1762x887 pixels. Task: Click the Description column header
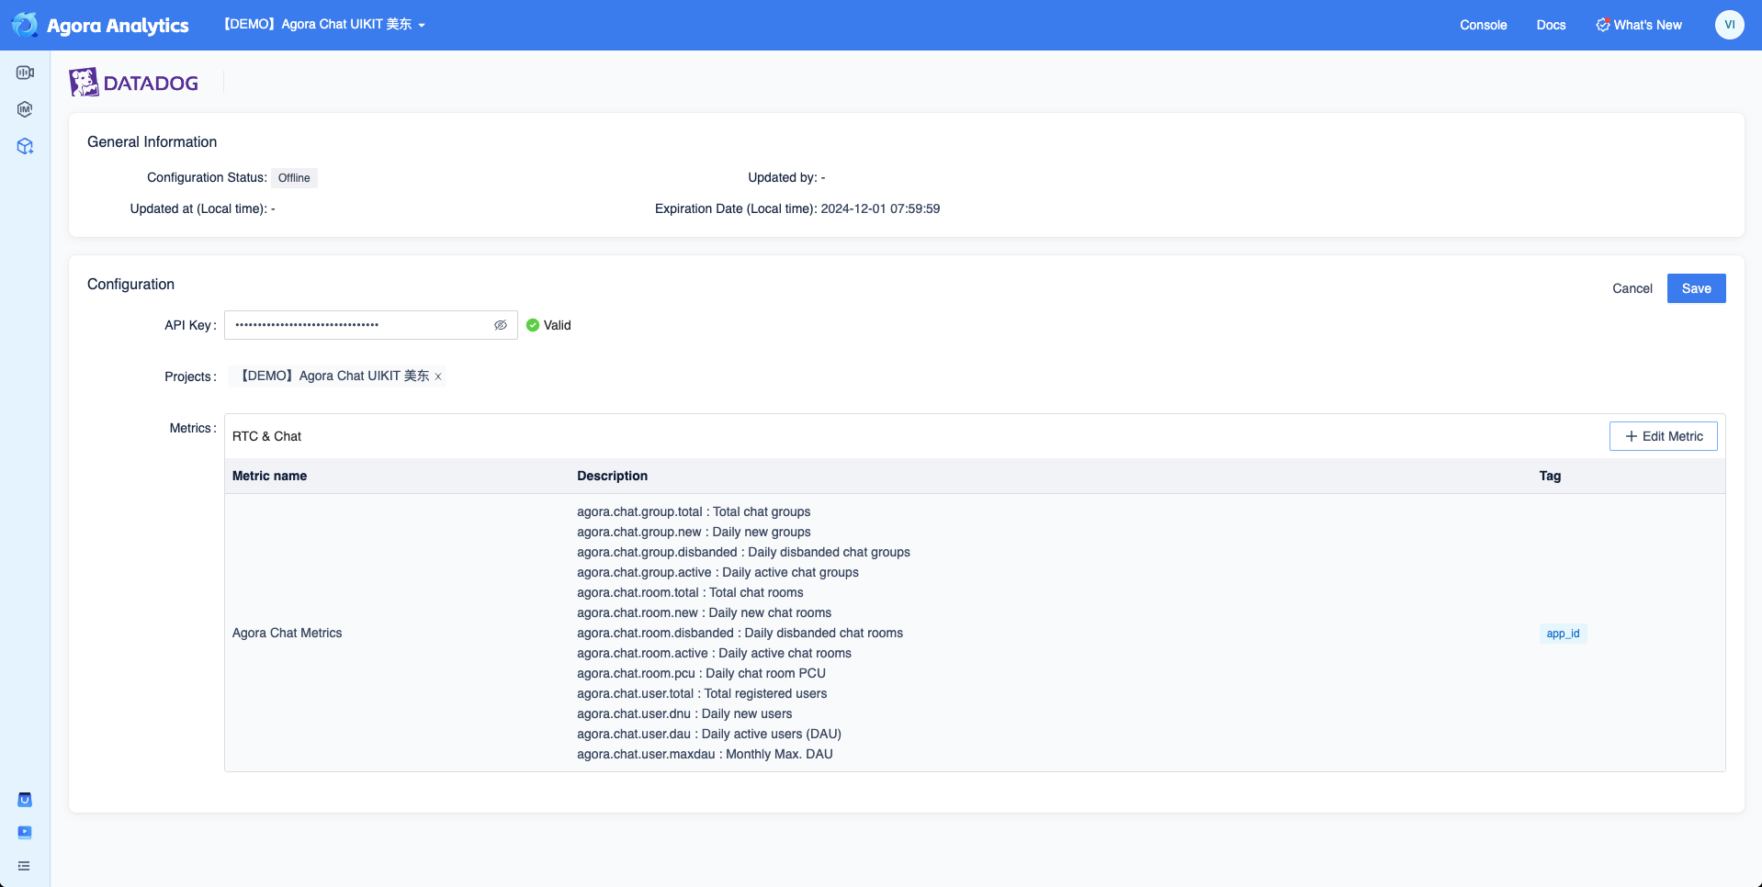pyautogui.click(x=612, y=476)
